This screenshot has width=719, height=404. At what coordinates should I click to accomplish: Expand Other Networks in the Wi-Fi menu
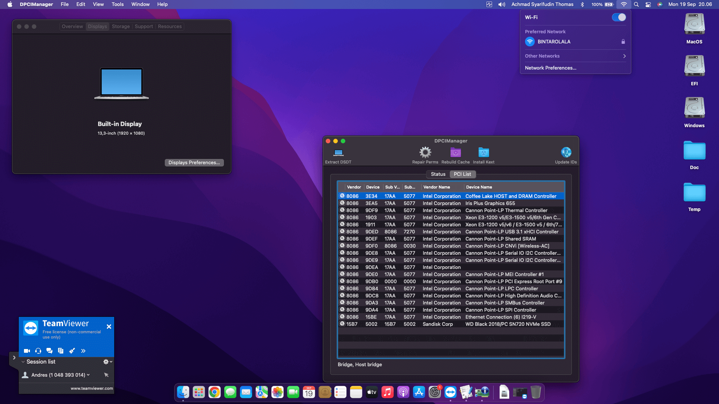[575, 56]
